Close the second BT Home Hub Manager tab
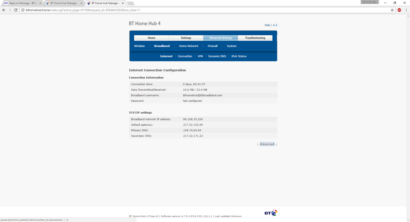Screen dimensions: 410x222 [x=81, y=3]
